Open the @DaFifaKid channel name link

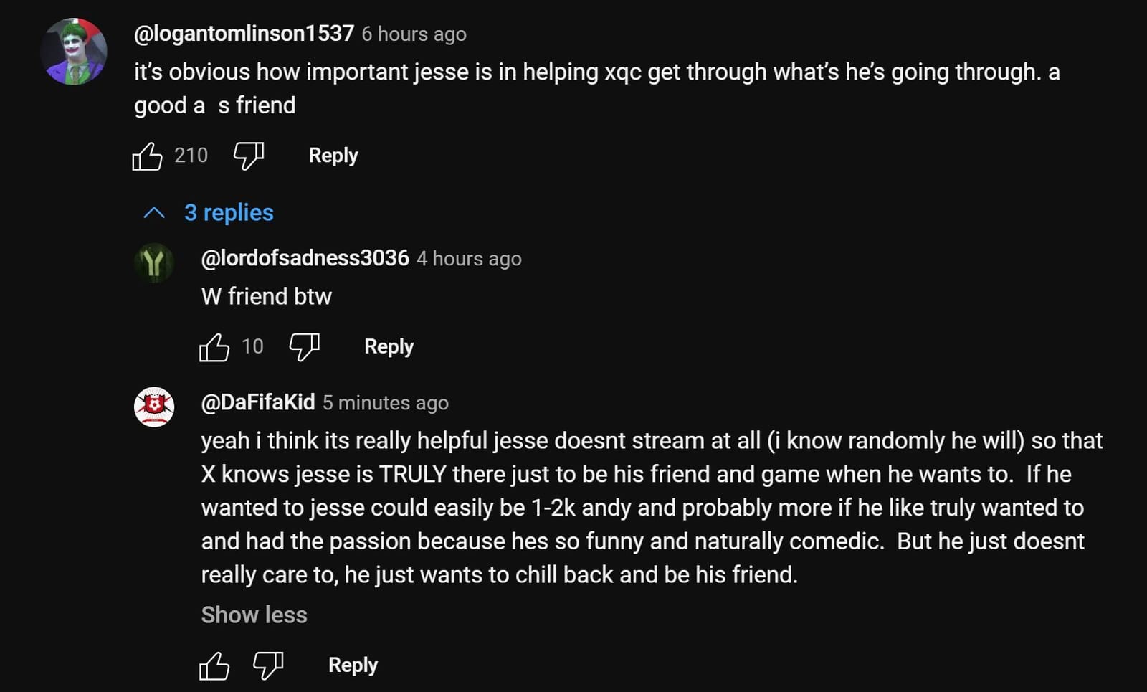click(258, 402)
